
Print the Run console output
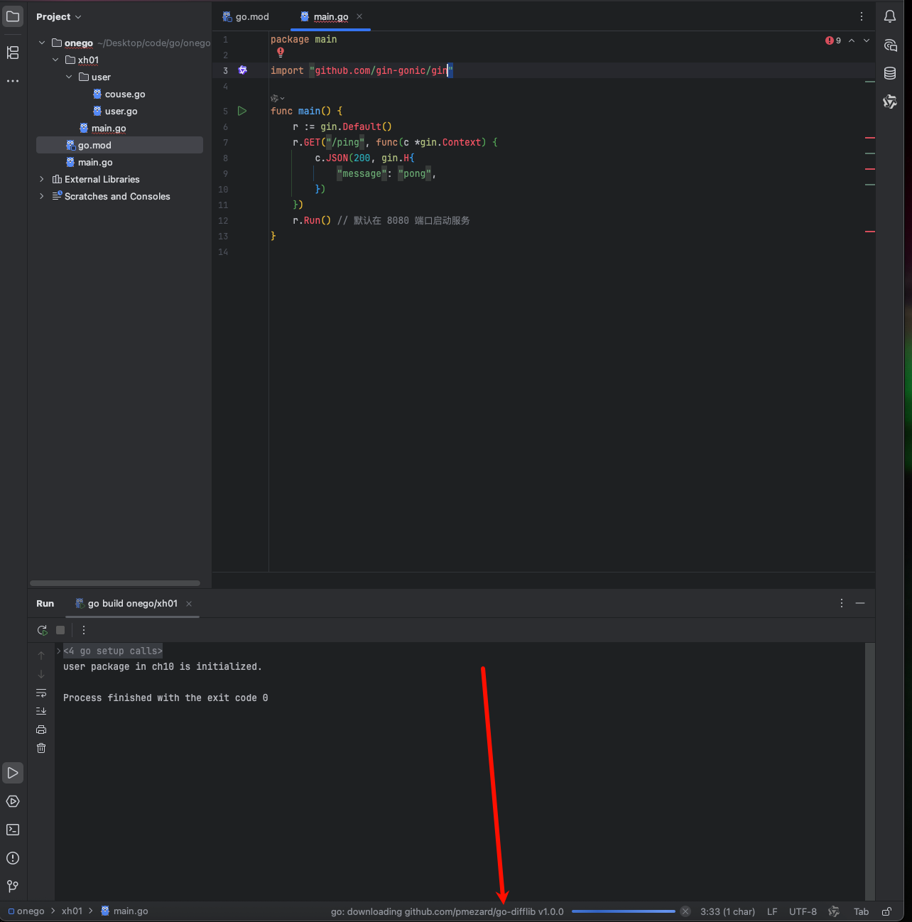[x=41, y=730]
